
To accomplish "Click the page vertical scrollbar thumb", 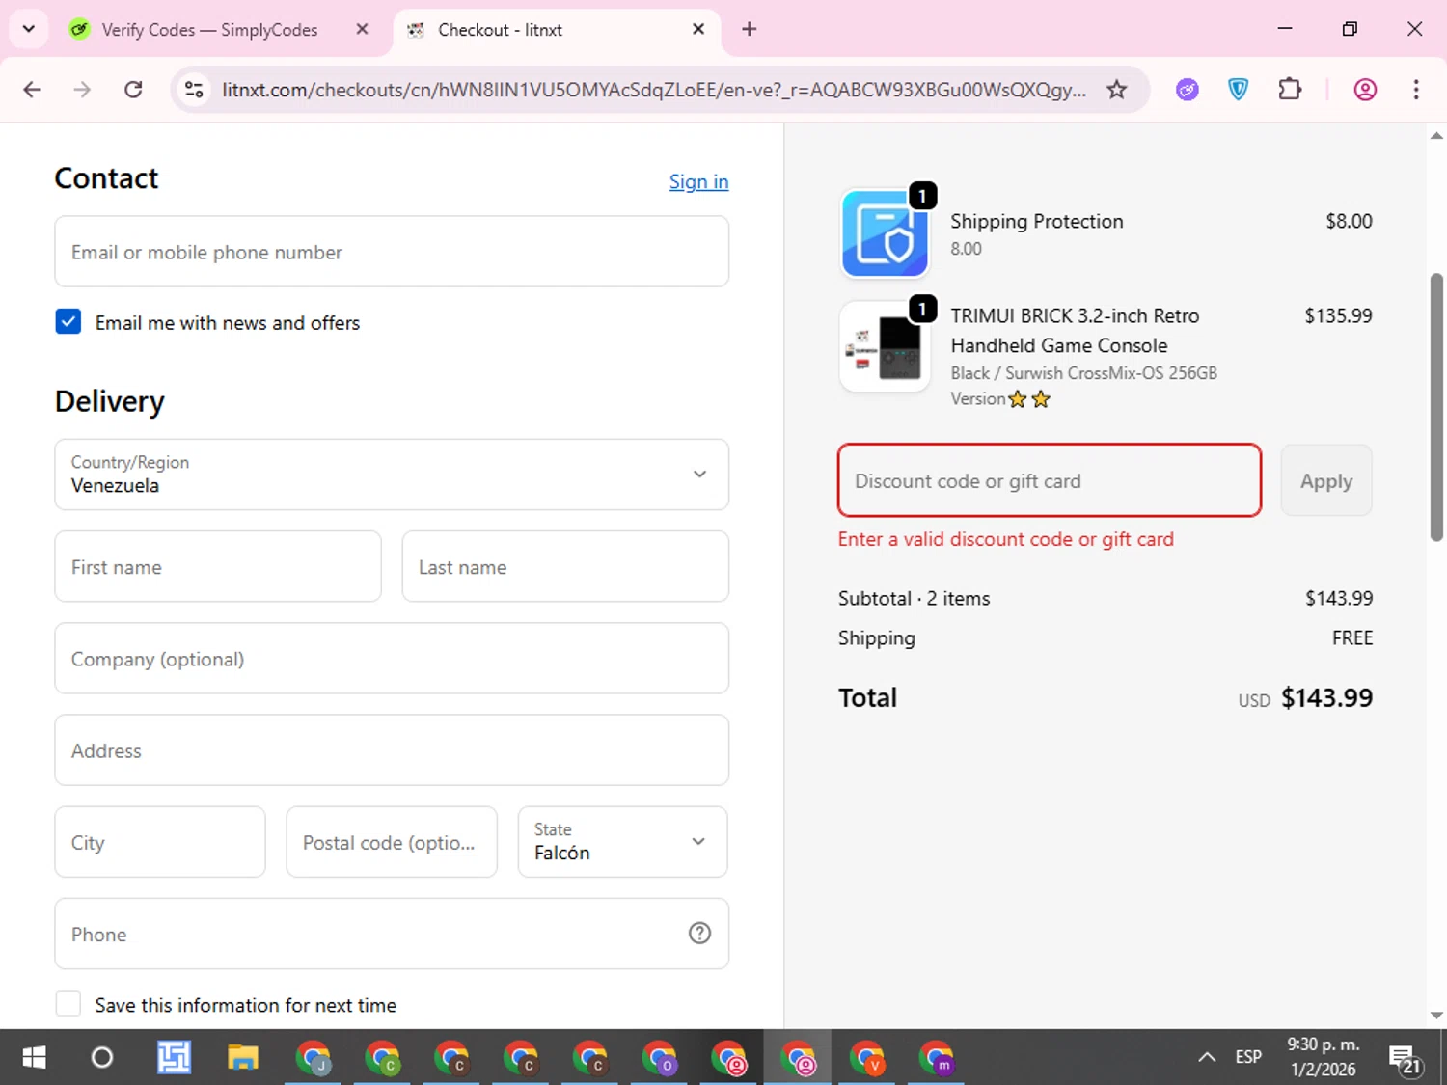I will tap(1436, 407).
